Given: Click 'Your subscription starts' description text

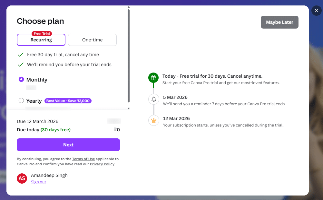Looking at the screenshot, I should pyautogui.click(x=223, y=125).
